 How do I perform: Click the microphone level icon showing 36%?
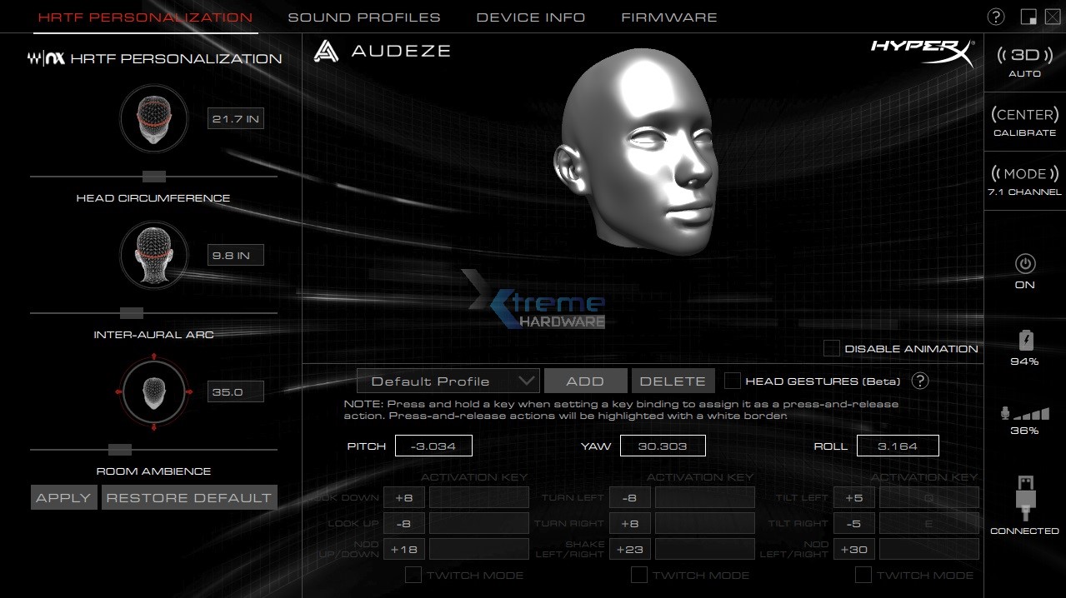tap(1023, 414)
